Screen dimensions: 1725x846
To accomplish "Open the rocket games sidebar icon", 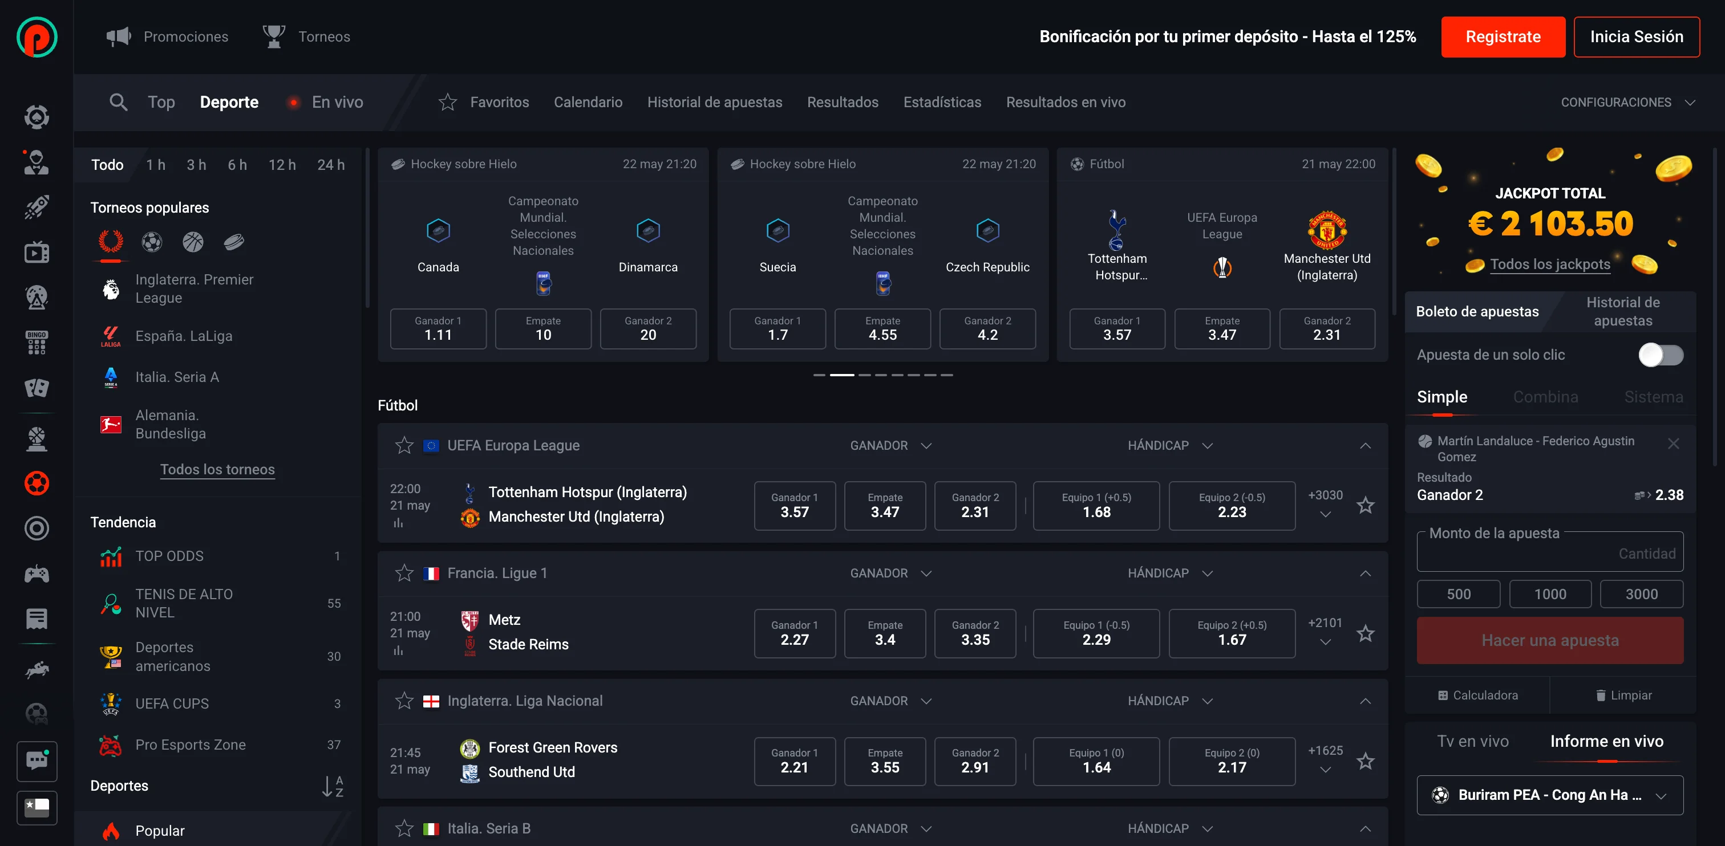I will [x=37, y=207].
